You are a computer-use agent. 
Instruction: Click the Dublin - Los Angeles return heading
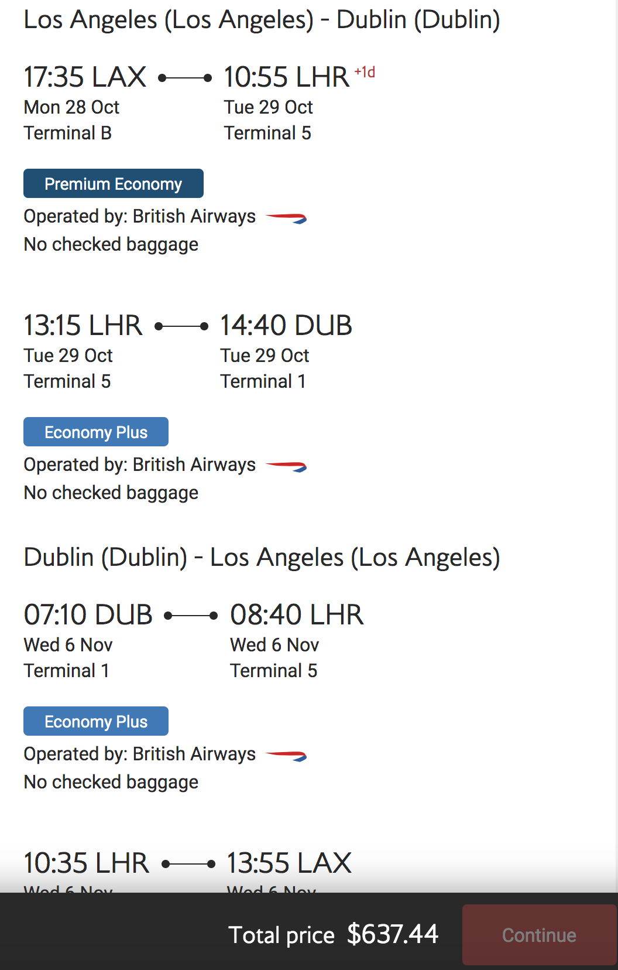coord(262,557)
